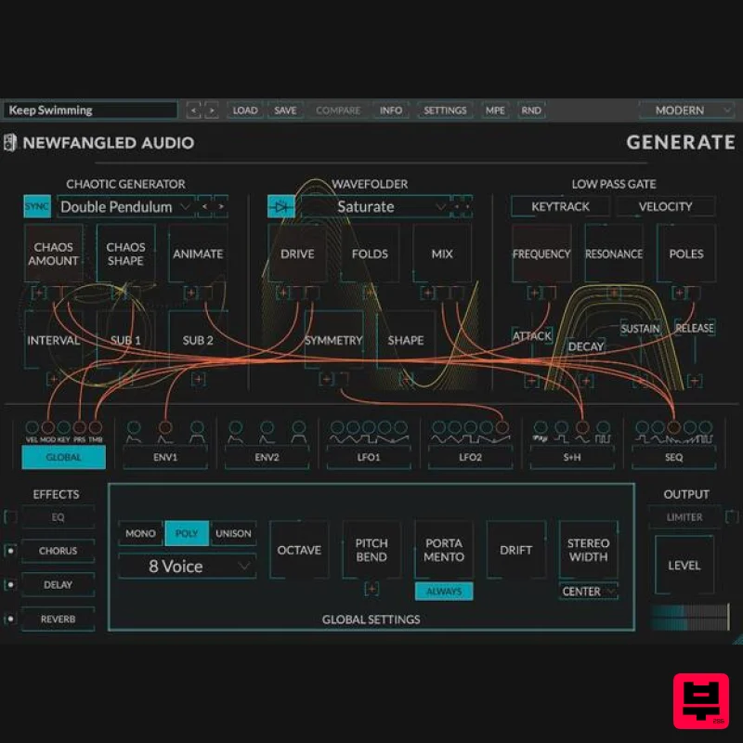The width and height of the screenshot is (743, 743).
Task: Open the 8 Voice polyphony dropdown
Action: pos(187,566)
